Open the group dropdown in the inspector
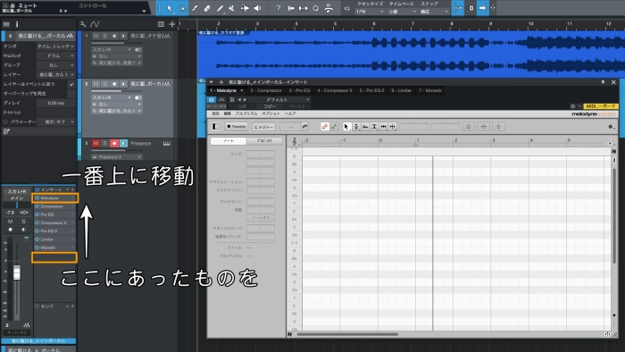Viewport: 625px width, 352px height. click(55, 65)
